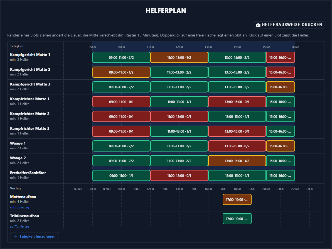Open Waage 1 orange slot 15:00–16:00

[280, 146]
